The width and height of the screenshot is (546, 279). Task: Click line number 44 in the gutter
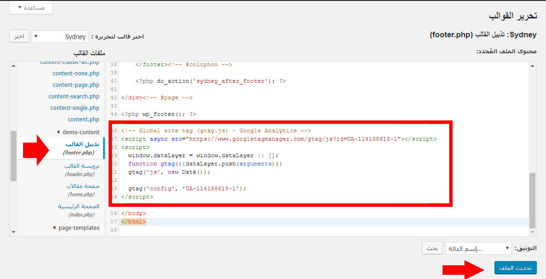pos(114,114)
